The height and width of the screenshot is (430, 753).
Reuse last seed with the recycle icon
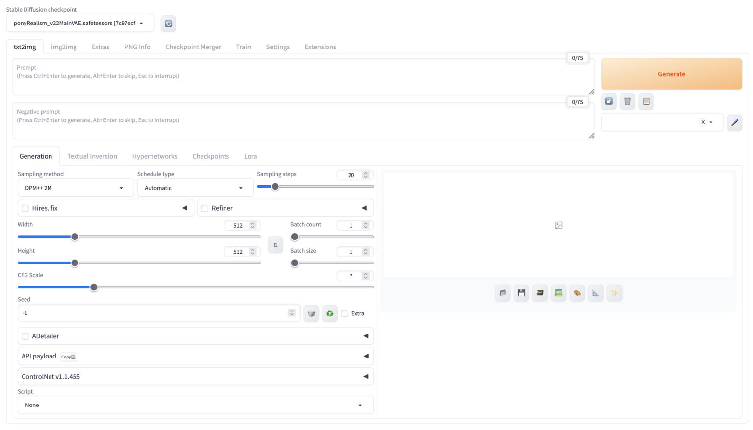[330, 313]
